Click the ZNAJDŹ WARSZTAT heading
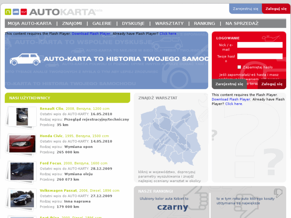 (x=158, y=98)
